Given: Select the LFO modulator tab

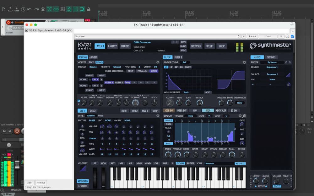Looking at the screenshot, I should coord(195,110).
